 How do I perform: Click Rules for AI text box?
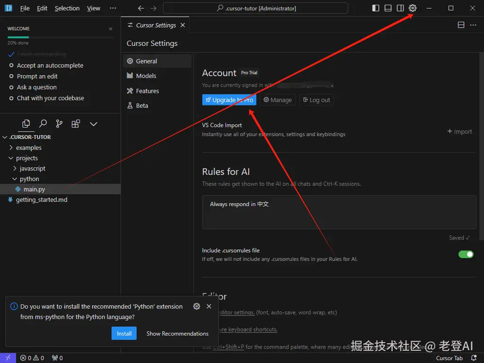tap(339, 212)
